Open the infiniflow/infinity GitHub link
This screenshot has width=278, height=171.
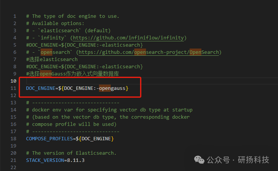coord(128,38)
